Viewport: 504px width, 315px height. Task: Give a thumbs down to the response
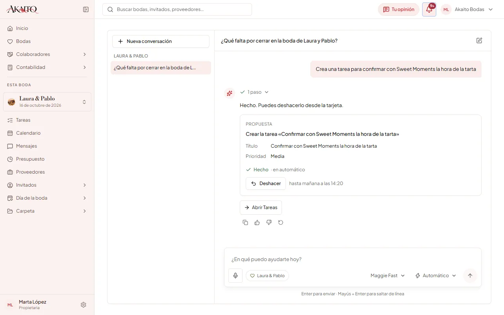[x=269, y=222]
